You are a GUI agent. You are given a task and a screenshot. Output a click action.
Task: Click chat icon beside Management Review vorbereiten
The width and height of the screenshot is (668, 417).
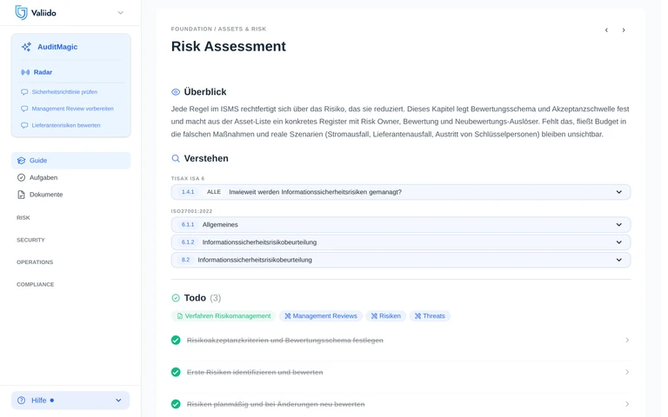coord(24,109)
